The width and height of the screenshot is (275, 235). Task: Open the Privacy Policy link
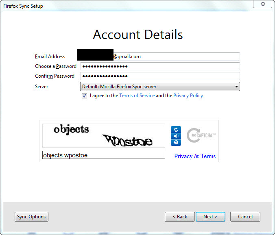click(x=188, y=96)
